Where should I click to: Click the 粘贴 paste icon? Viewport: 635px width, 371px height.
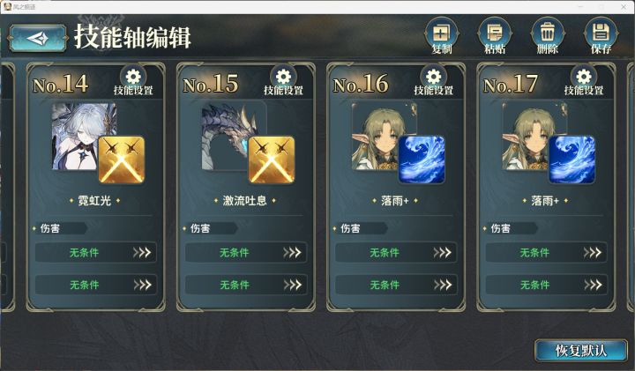click(x=495, y=36)
